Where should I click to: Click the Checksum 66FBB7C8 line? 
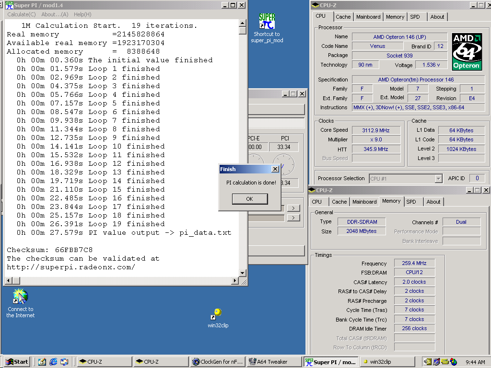[50, 250]
